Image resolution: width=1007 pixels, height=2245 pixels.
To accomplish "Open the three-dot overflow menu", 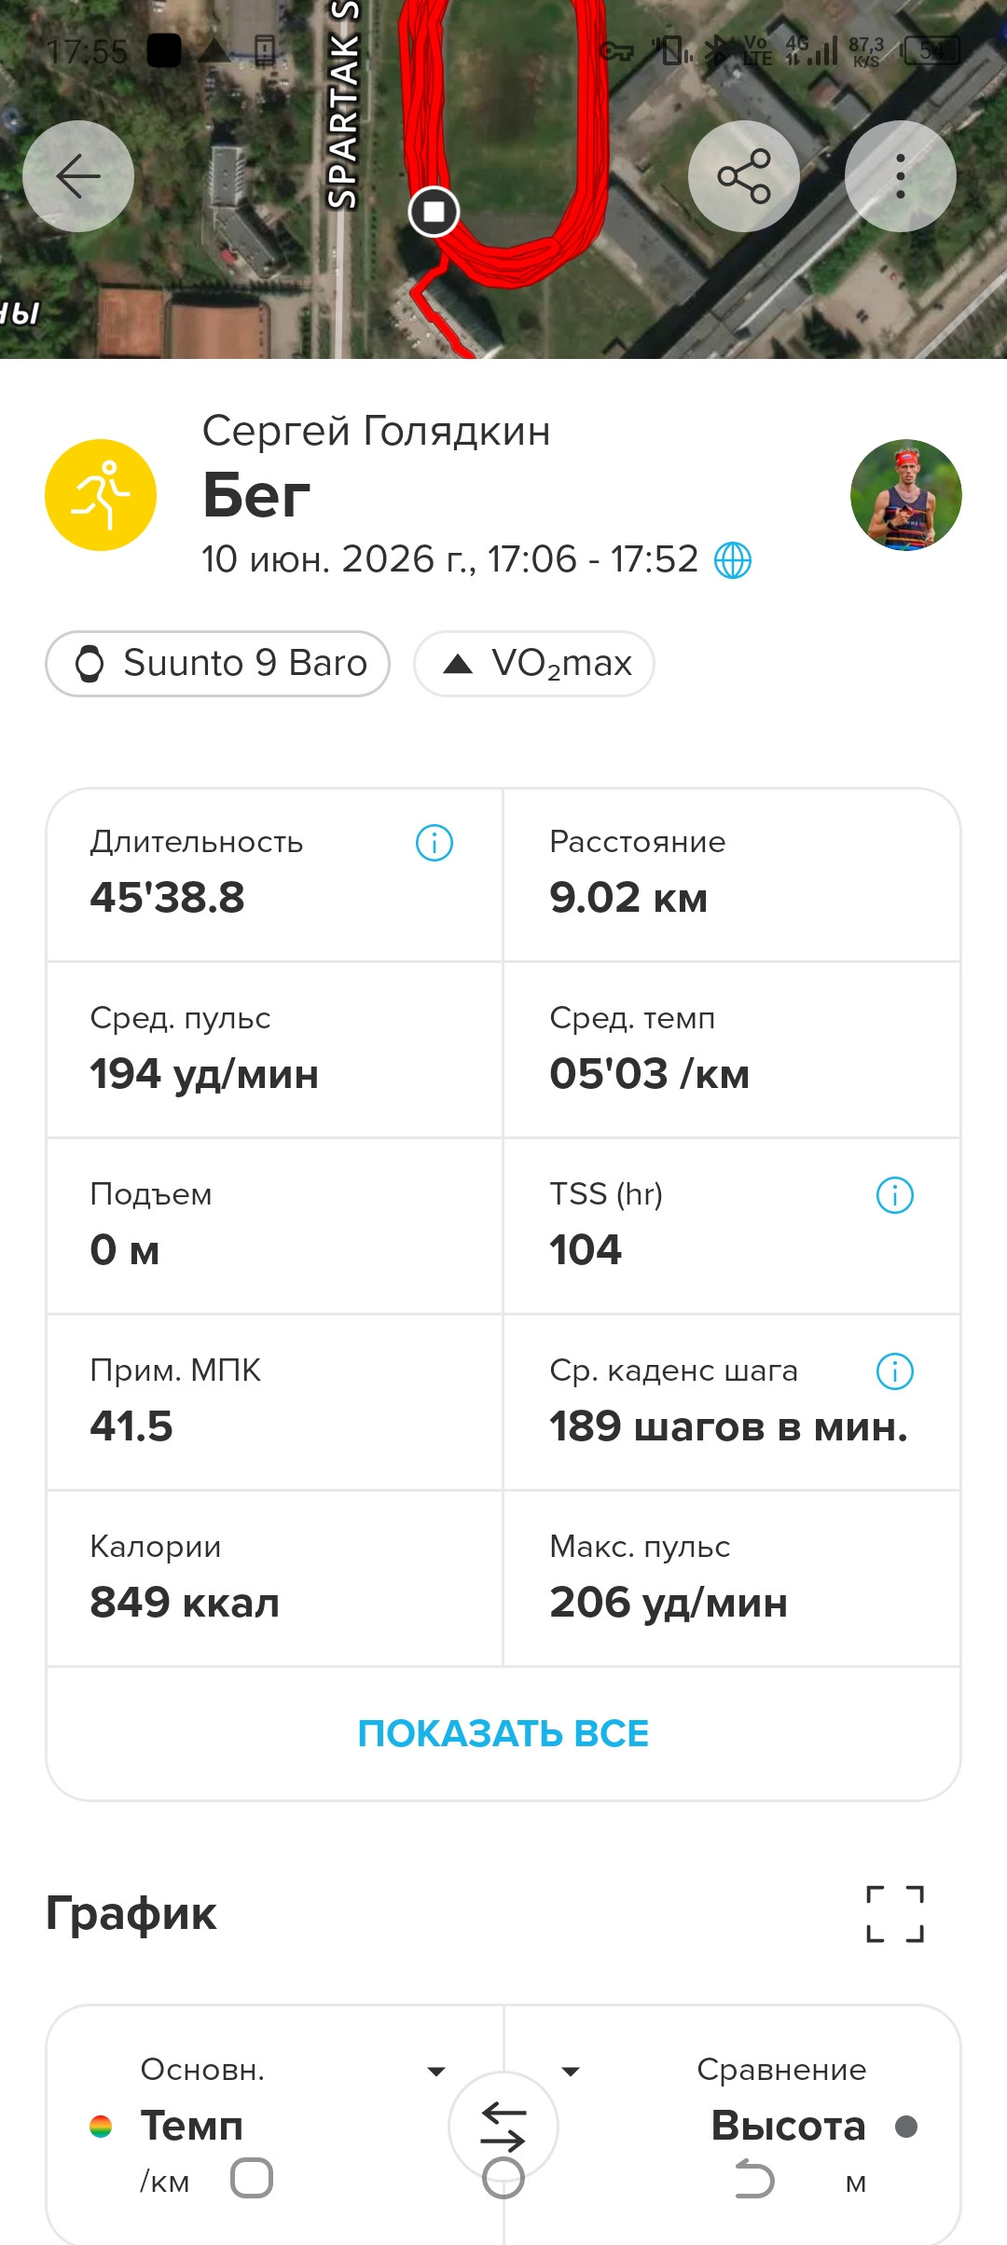I will 901,176.
